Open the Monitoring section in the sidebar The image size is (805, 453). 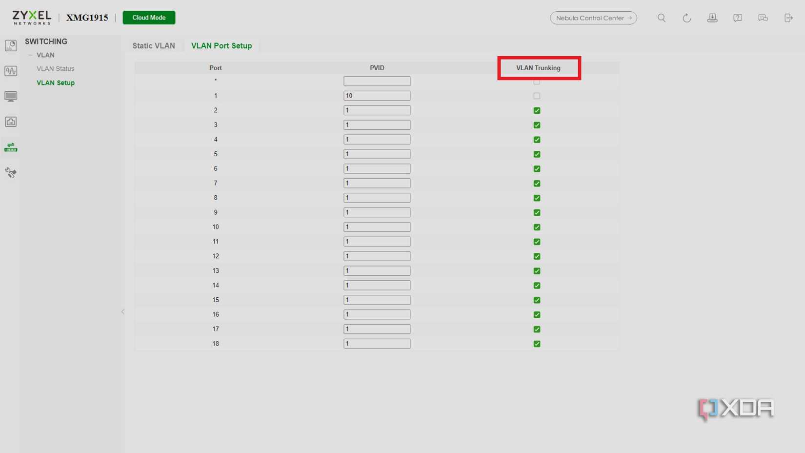coord(10,71)
